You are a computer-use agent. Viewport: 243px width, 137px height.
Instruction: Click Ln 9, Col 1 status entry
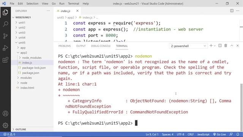point(152,134)
